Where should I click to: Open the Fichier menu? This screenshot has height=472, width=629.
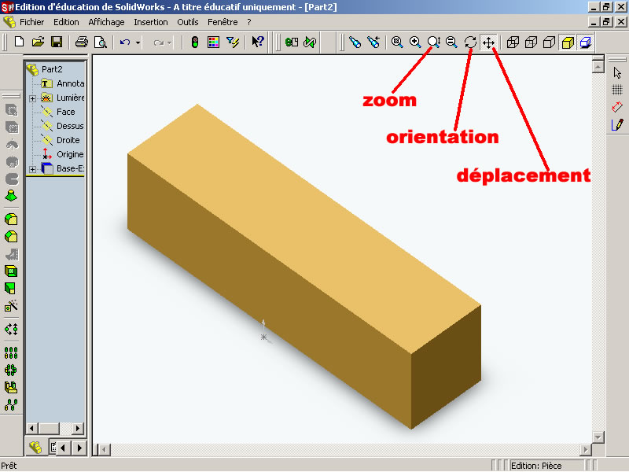click(31, 22)
